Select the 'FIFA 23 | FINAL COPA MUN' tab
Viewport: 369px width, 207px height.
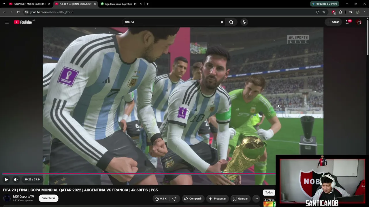tap(76, 4)
